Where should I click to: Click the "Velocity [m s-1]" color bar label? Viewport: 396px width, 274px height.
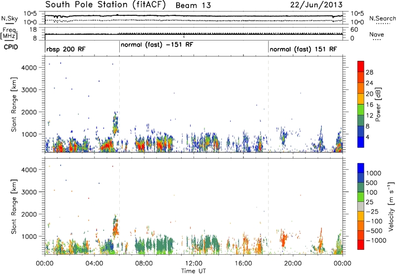(x=391, y=206)
